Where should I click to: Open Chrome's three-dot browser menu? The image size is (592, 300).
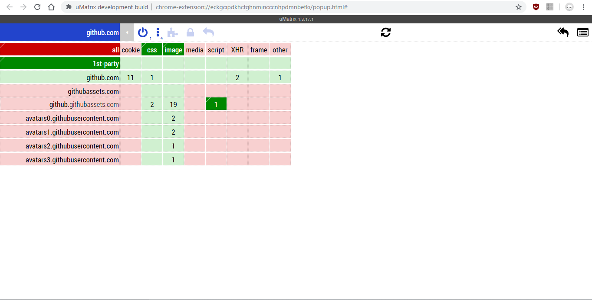coord(583,7)
